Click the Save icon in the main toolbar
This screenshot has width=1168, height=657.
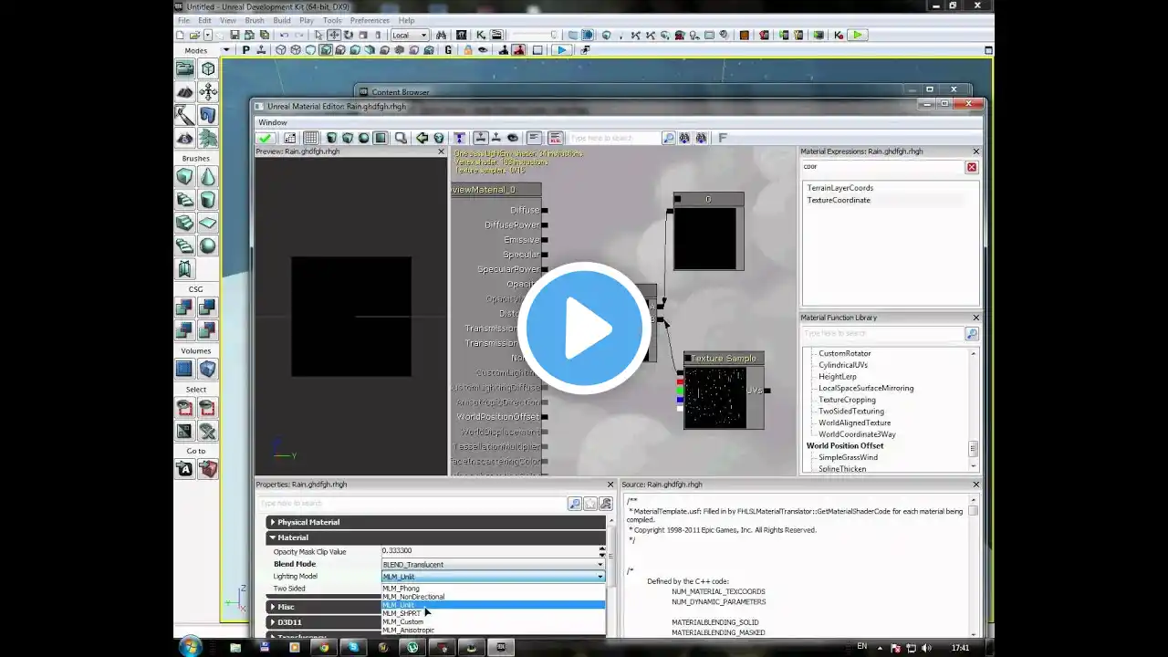click(x=235, y=35)
